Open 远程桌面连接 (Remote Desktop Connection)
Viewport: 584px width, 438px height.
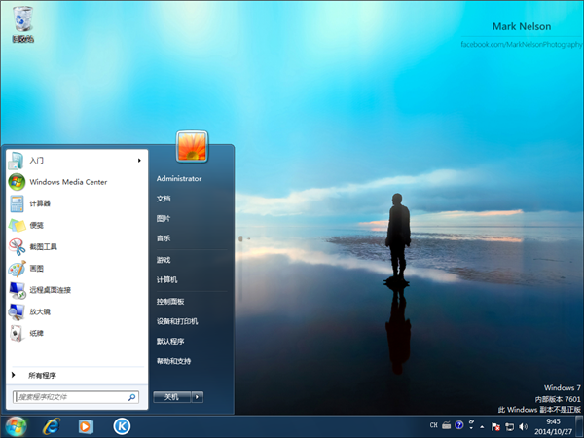[50, 290]
